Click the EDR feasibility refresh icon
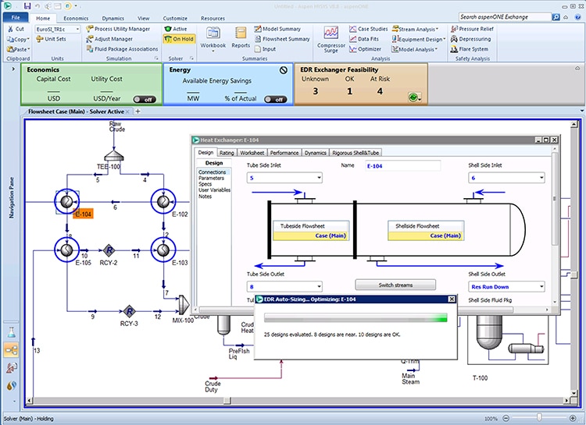The height and width of the screenshot is (425, 586). [413, 97]
